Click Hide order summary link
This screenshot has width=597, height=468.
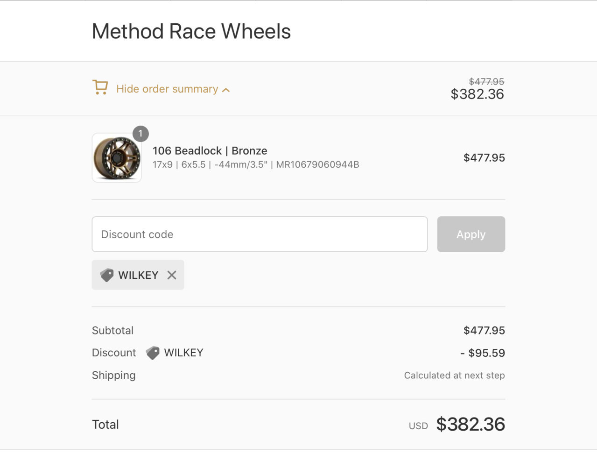click(x=167, y=89)
